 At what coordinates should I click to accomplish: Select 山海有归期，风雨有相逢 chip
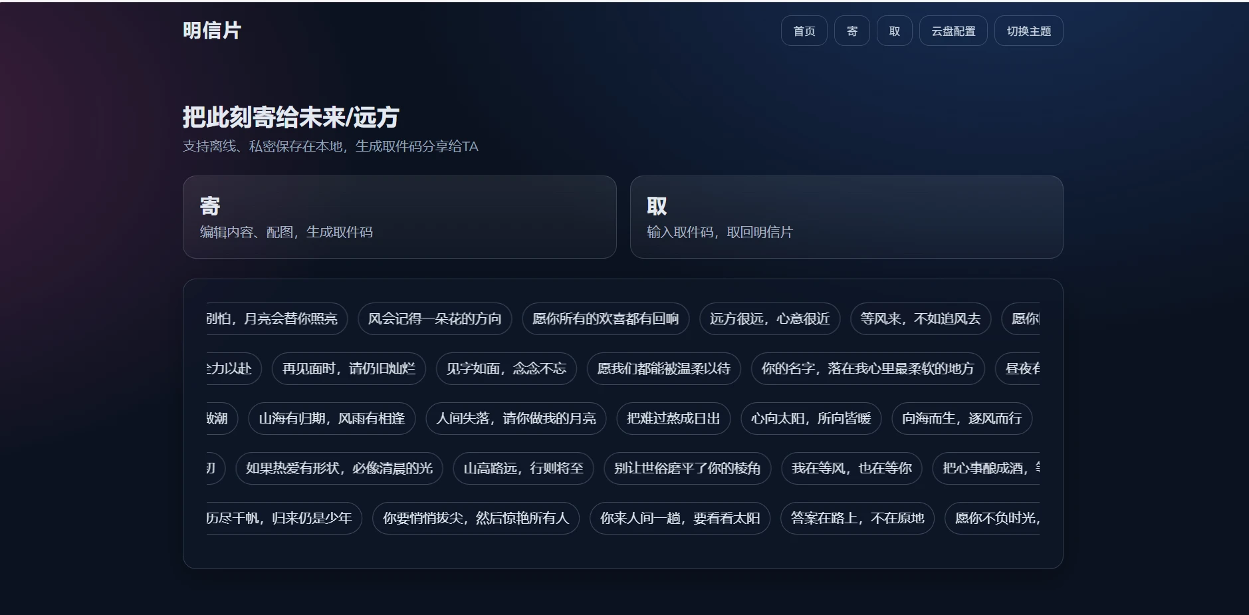332,418
